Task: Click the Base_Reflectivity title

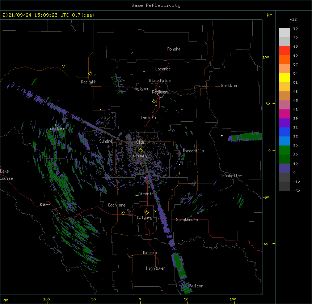Action: [x=156, y=5]
